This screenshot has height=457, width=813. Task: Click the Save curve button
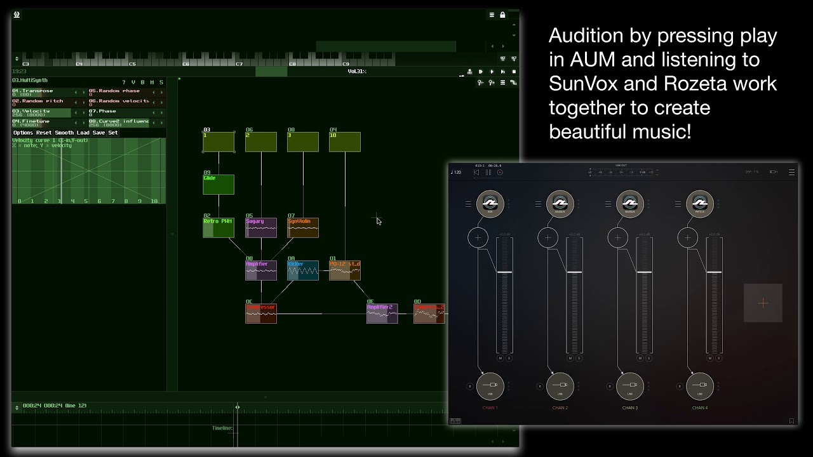(98, 133)
